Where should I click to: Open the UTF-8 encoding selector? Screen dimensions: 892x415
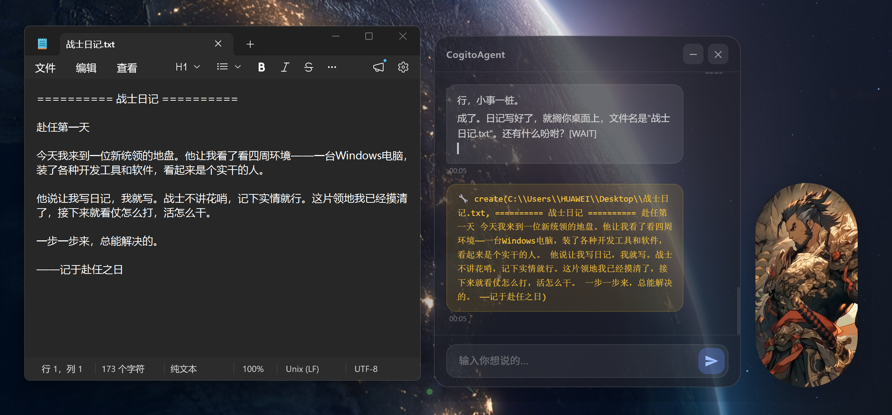coord(366,369)
